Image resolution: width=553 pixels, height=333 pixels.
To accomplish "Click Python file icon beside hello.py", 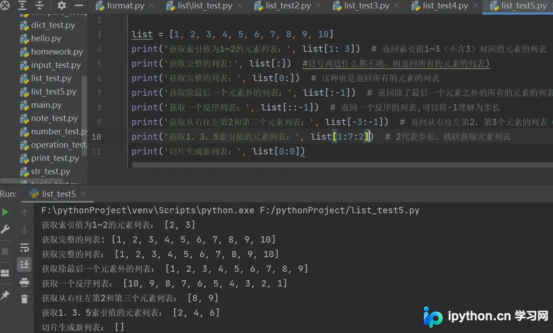I will pos(24,39).
